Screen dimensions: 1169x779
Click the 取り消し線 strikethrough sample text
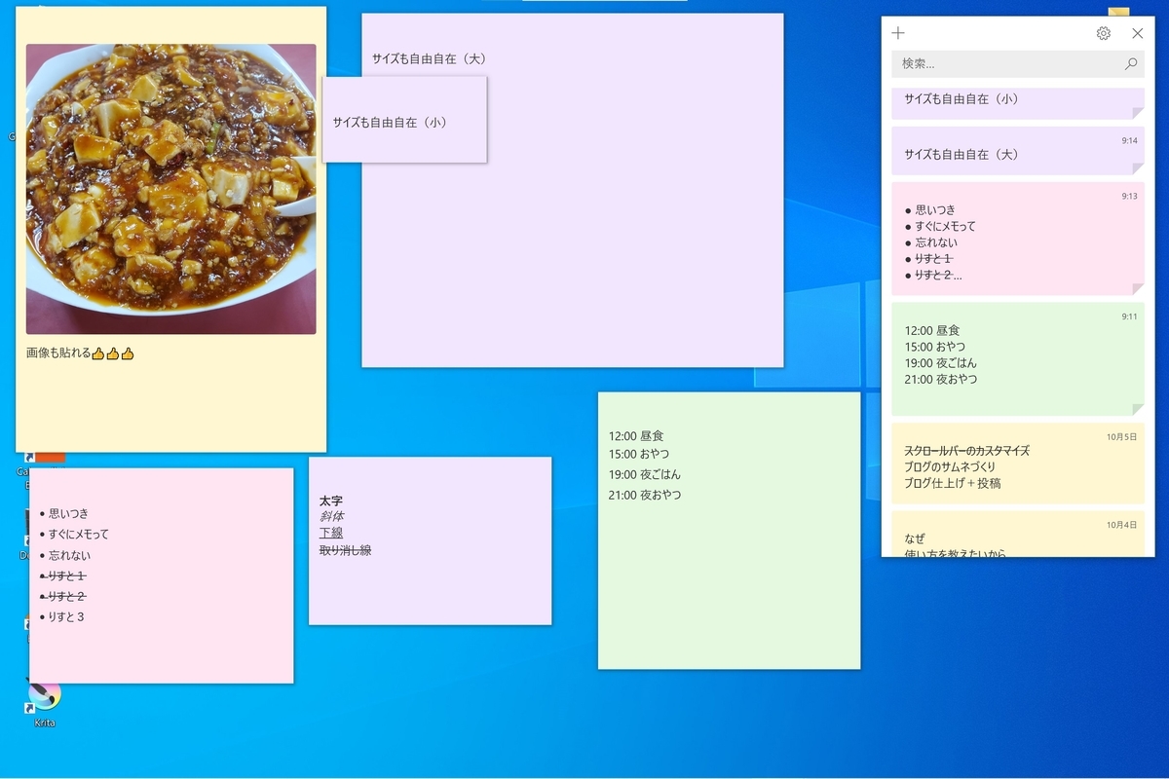[x=346, y=549]
